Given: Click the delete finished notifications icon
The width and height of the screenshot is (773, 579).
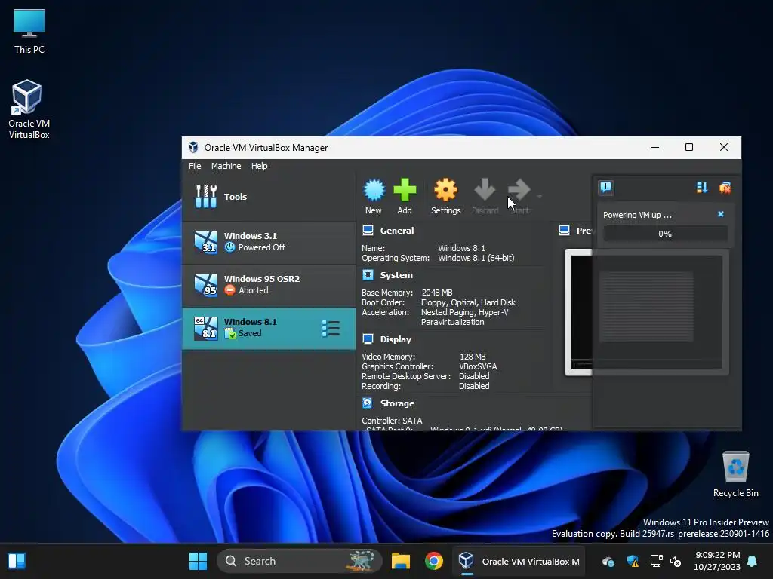Looking at the screenshot, I should coord(725,188).
